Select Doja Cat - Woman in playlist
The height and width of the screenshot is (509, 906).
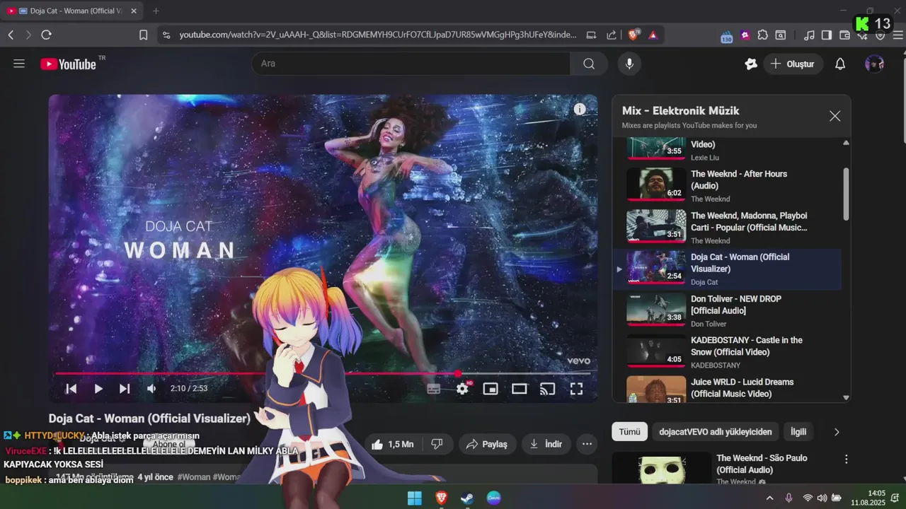pos(727,269)
